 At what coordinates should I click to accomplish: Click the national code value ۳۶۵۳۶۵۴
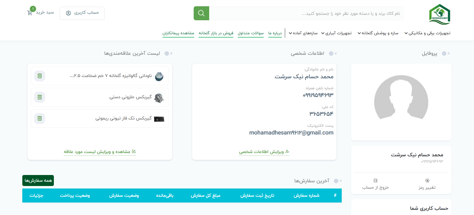pos(321,114)
